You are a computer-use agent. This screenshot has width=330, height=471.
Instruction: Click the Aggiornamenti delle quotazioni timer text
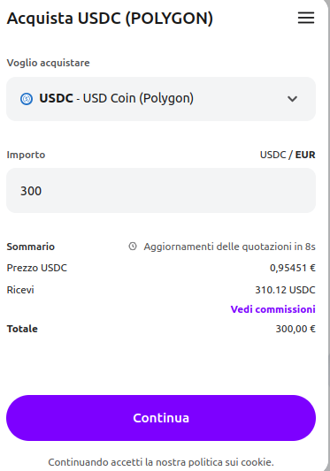(x=229, y=247)
